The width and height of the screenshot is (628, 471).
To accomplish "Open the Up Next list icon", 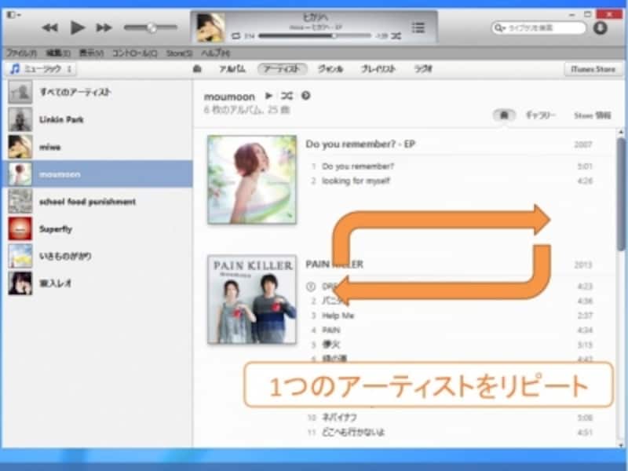I will [418, 27].
